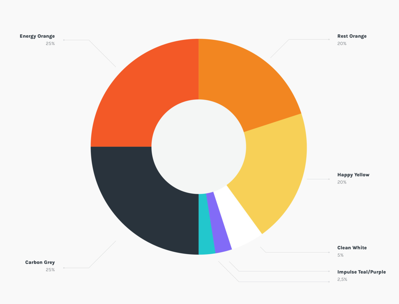Click the 25% value under Energy Orange

coord(50,44)
